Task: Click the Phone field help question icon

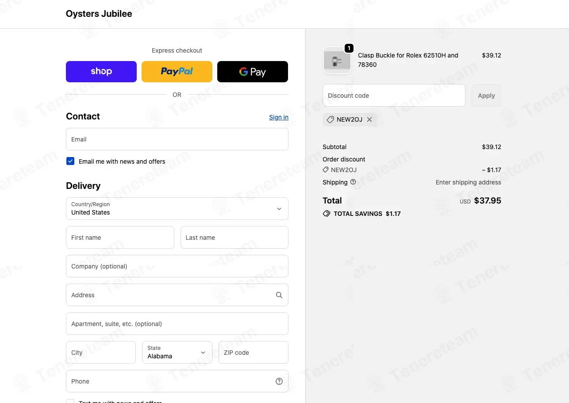Action: tap(279, 381)
